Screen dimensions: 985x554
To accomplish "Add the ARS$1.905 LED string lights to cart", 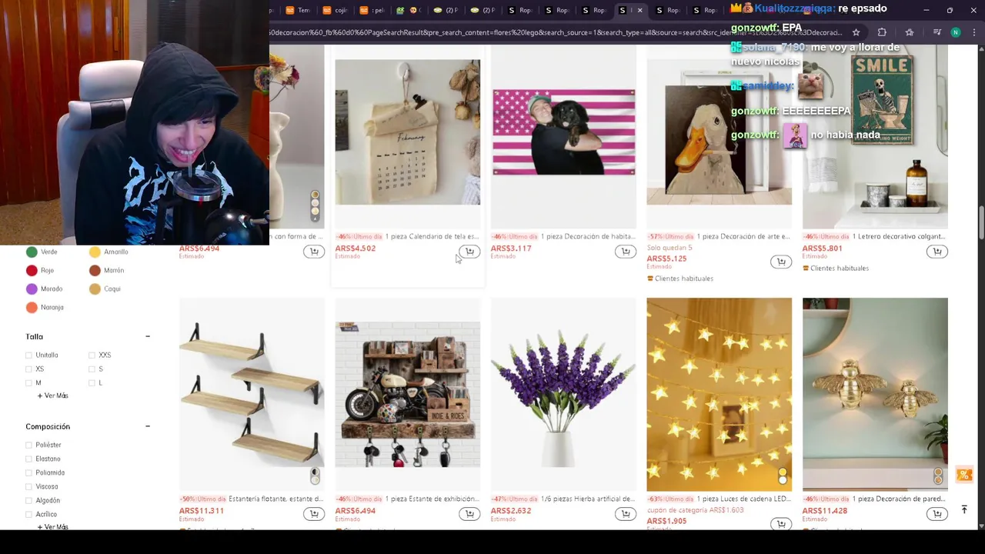I will [x=781, y=524].
